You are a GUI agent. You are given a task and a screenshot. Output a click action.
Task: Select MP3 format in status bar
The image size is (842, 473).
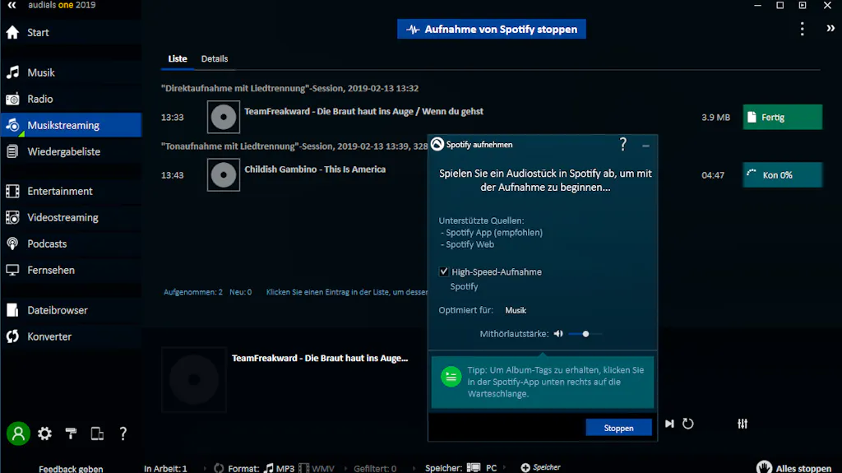280,468
